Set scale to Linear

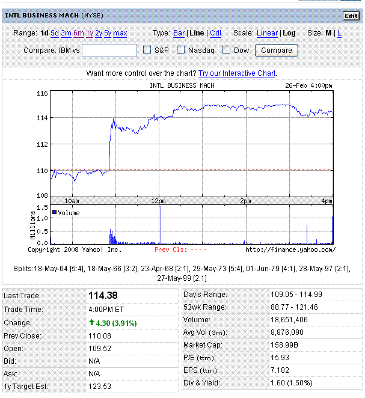(267, 33)
